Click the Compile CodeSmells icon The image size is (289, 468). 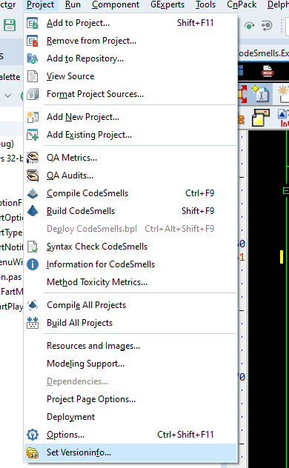click(x=33, y=193)
